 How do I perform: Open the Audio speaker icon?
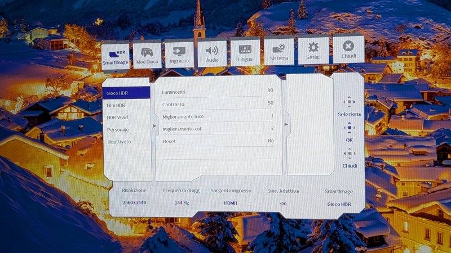pyautogui.click(x=212, y=53)
